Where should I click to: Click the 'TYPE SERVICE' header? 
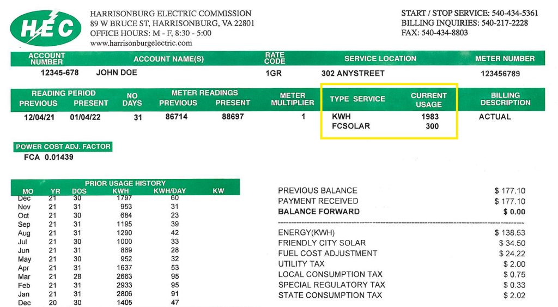point(357,99)
